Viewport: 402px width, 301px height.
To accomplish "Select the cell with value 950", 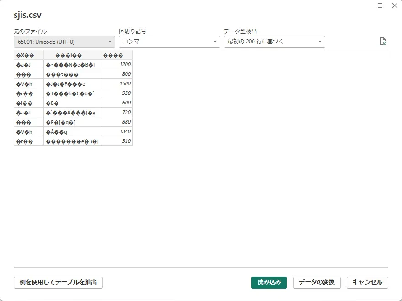I will click(x=116, y=93).
